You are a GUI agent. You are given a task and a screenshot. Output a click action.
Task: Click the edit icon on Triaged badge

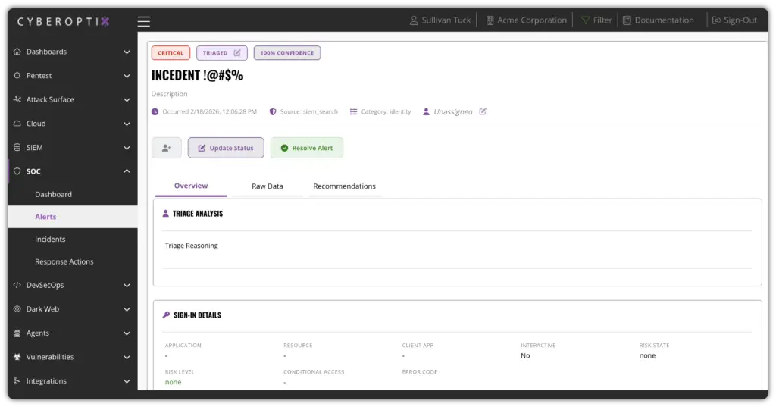point(237,53)
